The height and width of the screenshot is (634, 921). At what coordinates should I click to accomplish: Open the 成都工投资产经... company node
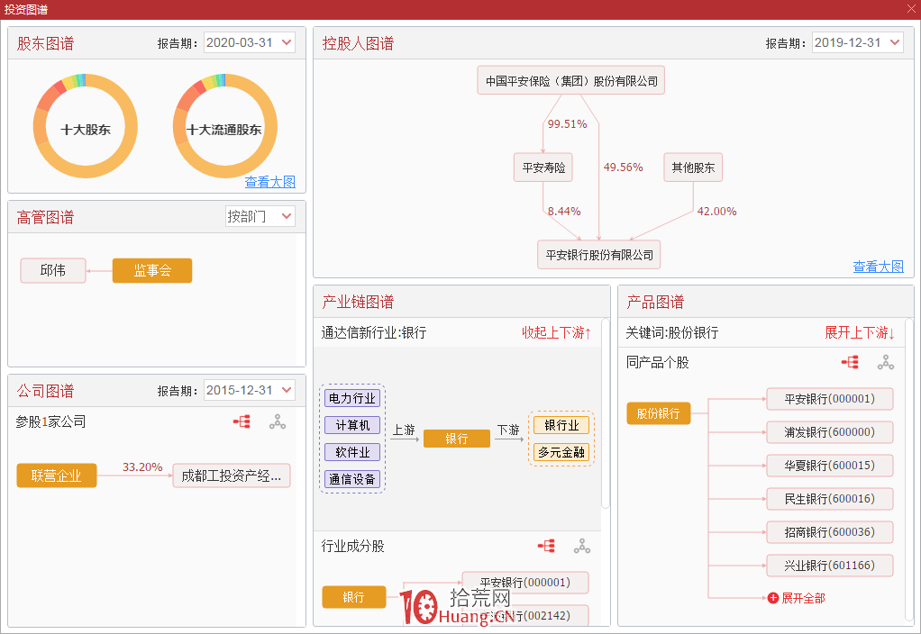(232, 475)
